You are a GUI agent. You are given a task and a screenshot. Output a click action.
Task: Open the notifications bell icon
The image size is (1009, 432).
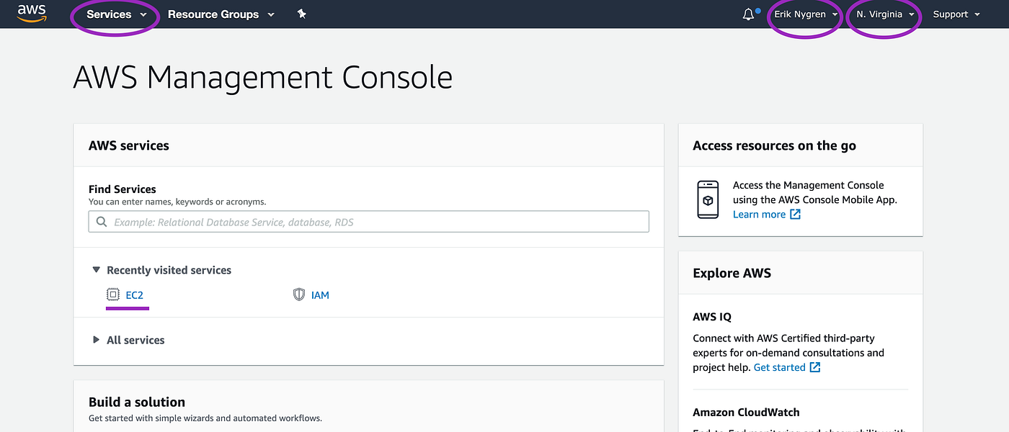(748, 14)
